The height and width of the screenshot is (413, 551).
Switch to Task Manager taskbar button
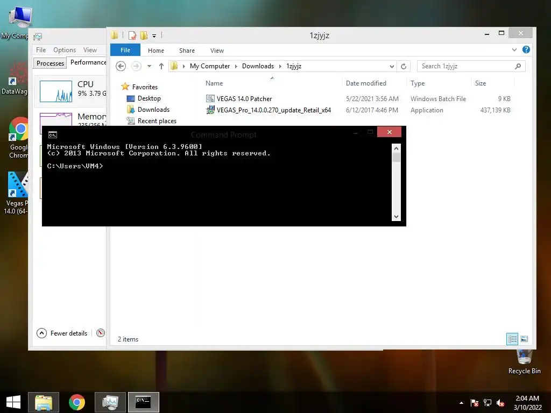[110, 402]
